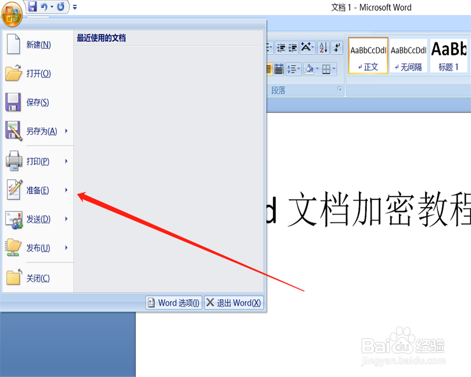Open the Line Spacing dropdown arrow
The height and width of the screenshot is (377, 471).
(299, 69)
